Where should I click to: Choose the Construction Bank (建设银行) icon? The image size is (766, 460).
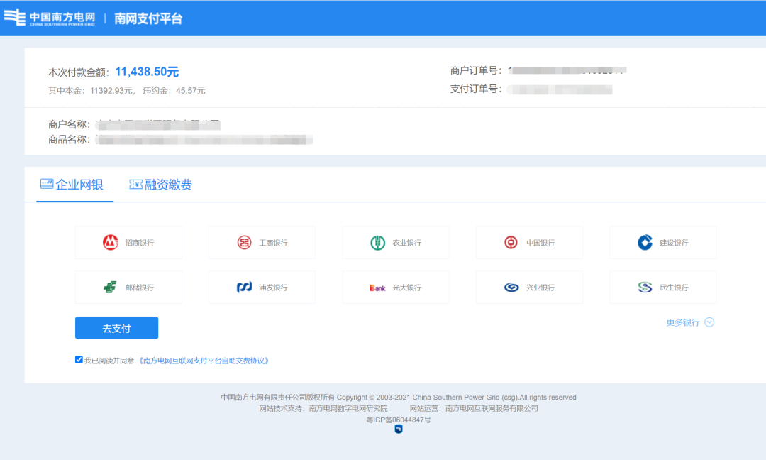tap(645, 243)
